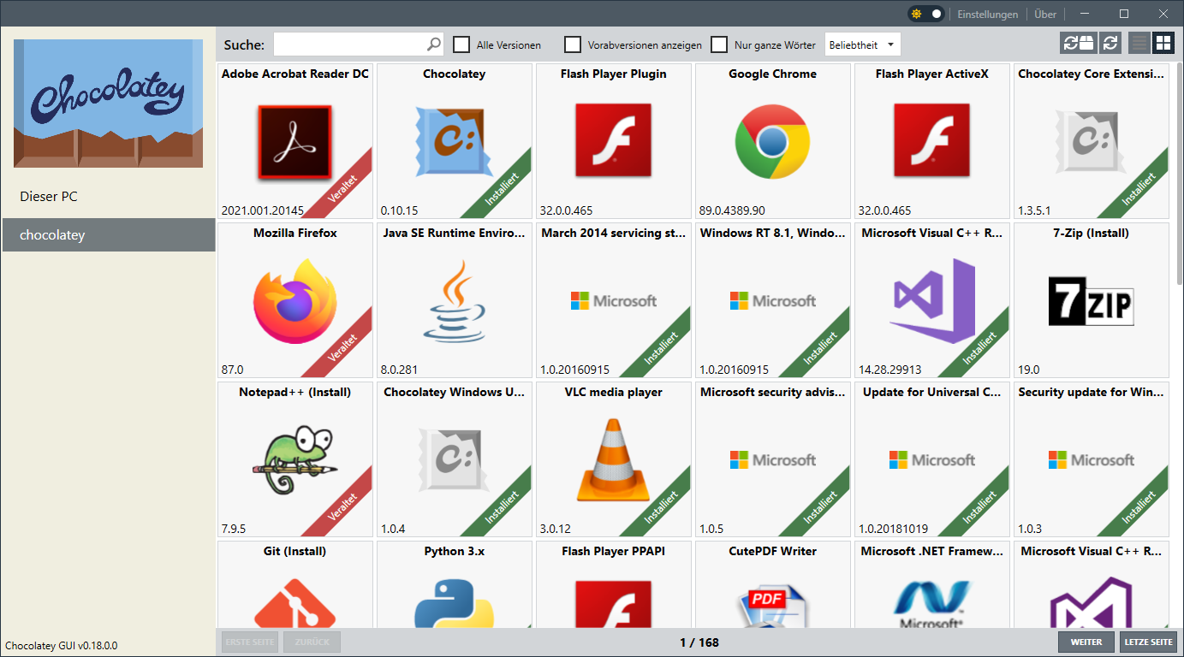Click the refresh packages icon
1184x657 pixels.
tap(1110, 44)
